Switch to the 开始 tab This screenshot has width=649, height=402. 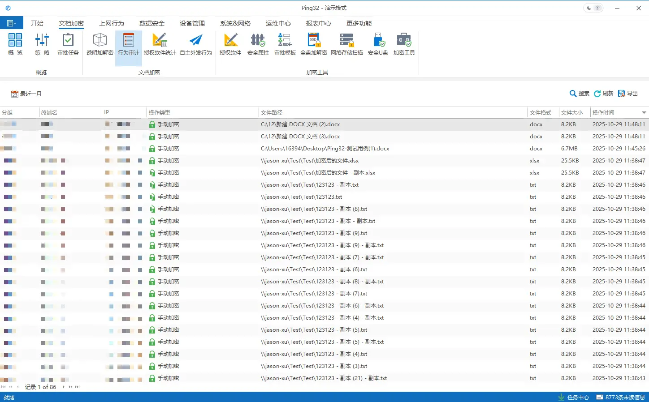(37, 23)
